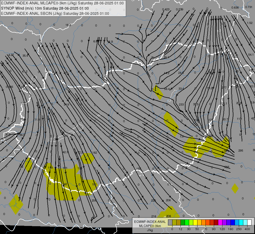Click the map value 295
The image size is (255, 234).
241,151
